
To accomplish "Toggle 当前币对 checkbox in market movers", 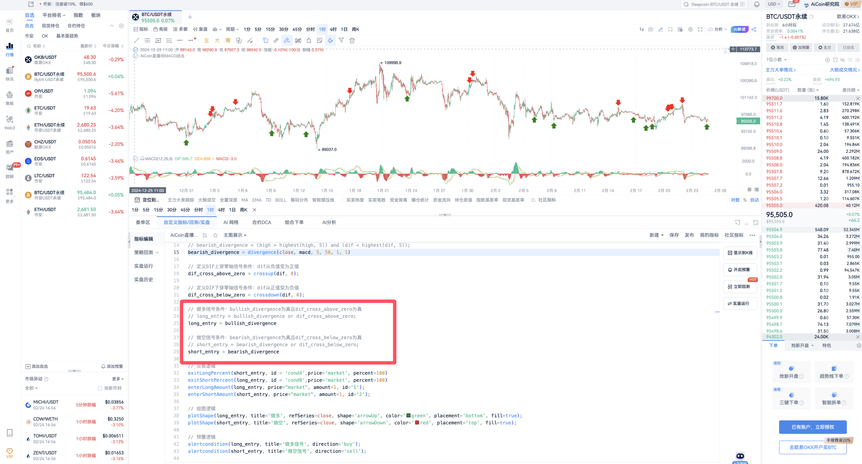I will point(100,388).
